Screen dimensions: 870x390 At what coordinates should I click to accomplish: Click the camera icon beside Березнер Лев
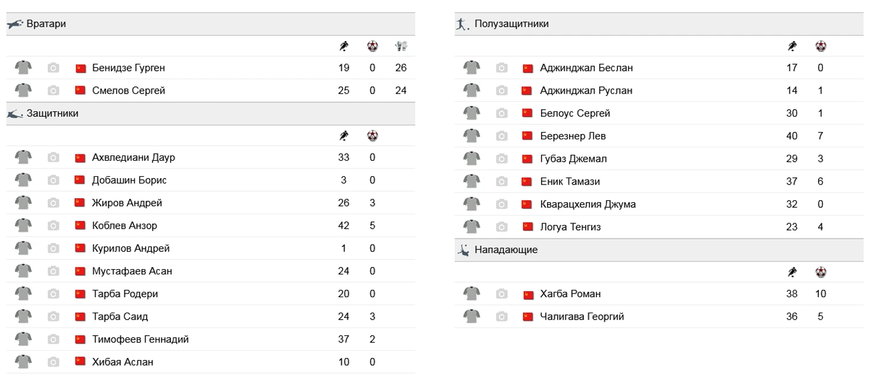pyautogui.click(x=502, y=136)
